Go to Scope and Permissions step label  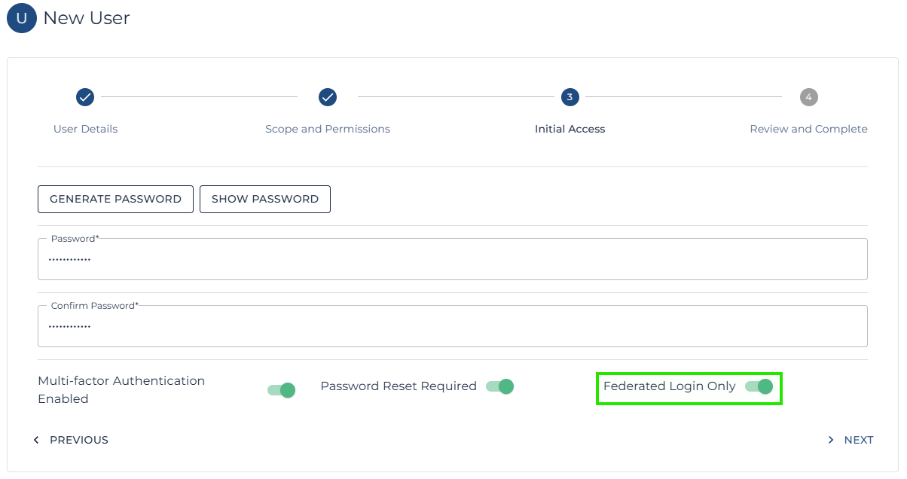328,129
